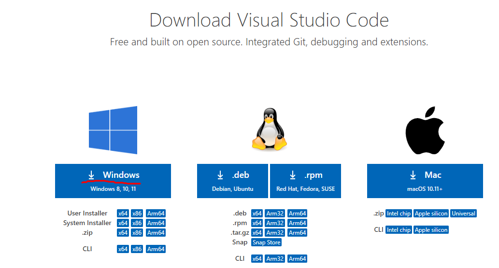The height and width of the screenshot is (268, 499).
Task: Pick Linux .deb x64 link
Action: (257, 214)
